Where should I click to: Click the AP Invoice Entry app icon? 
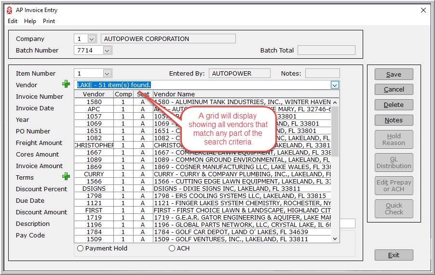coord(9,10)
